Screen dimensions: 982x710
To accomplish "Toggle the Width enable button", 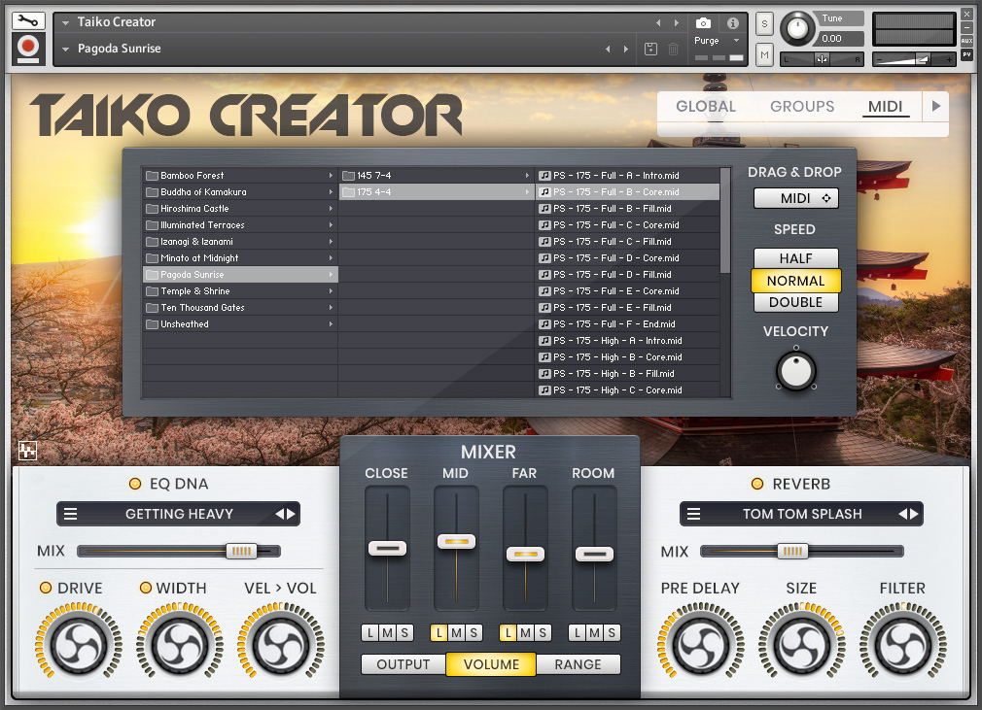I will [145, 588].
